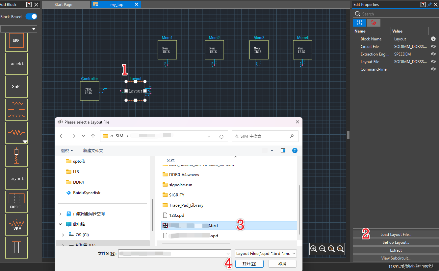Viewport: 439px width, 271px height.
Task: Expand the address bar path dropdown
Action: click(x=209, y=136)
